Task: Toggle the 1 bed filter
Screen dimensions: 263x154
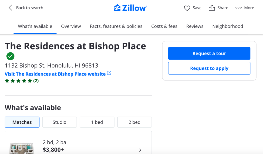Action: coord(97,122)
